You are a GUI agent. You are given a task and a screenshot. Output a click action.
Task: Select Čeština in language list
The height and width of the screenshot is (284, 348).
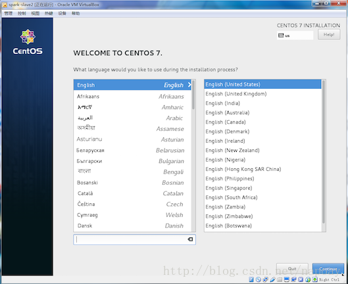tap(132, 204)
